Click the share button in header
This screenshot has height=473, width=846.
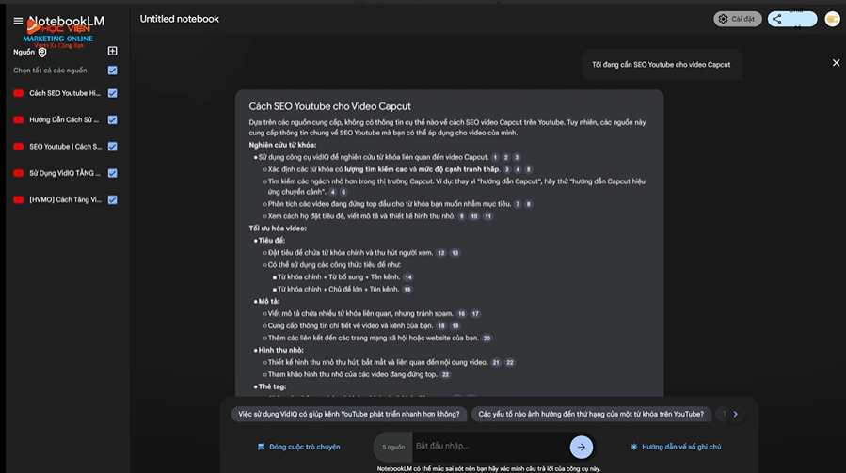coord(792,19)
